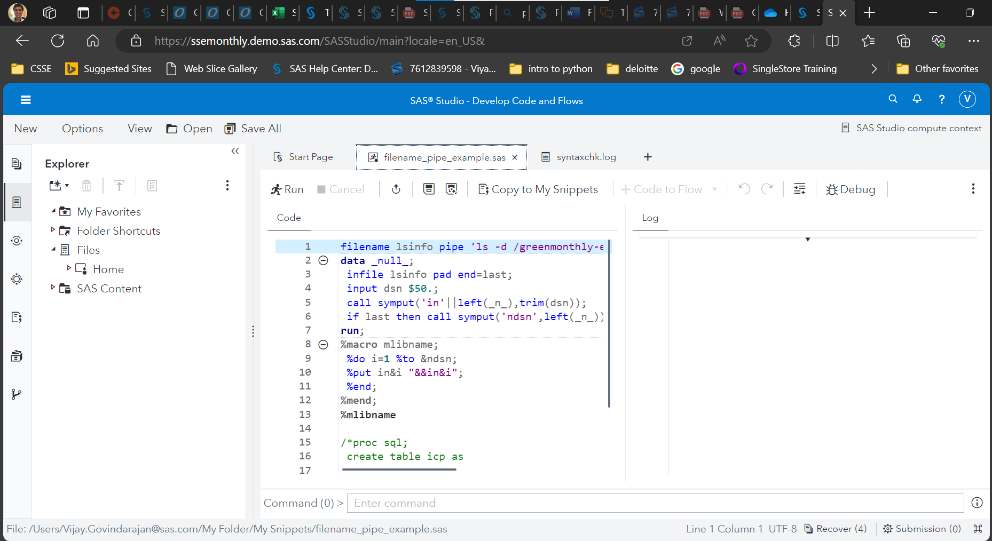Click inside the Enter command field
992x541 pixels.
(587, 503)
